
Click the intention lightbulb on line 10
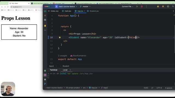point(60,38)
